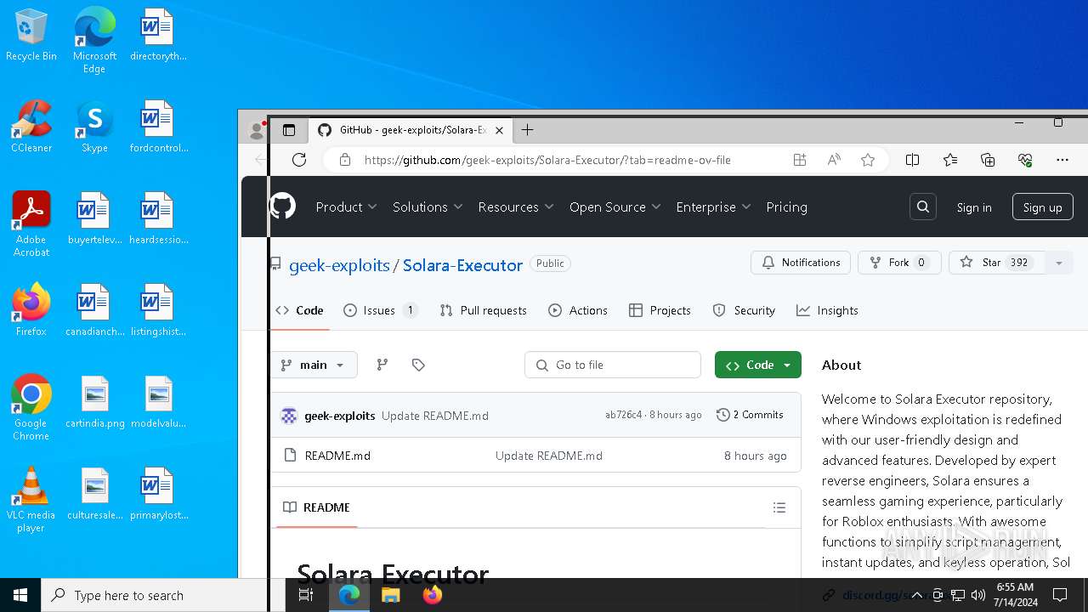Expand the Resources menu
The width and height of the screenshot is (1088, 612).
click(x=516, y=207)
